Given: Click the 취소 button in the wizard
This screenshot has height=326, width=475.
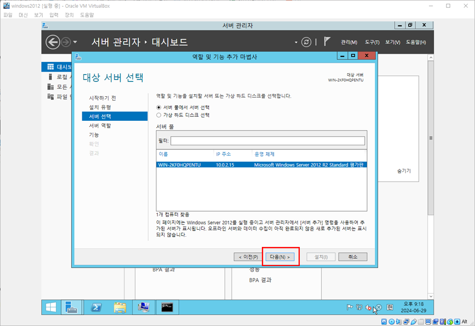Looking at the screenshot, I should pos(352,257).
